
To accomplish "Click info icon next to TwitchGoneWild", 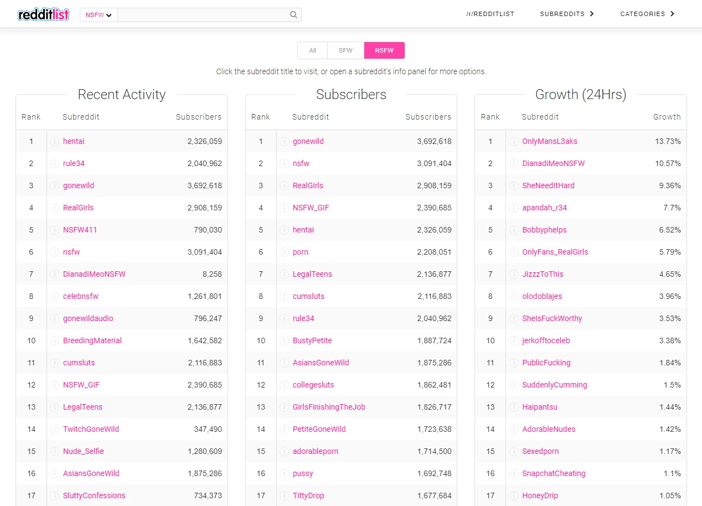I will 54,429.
